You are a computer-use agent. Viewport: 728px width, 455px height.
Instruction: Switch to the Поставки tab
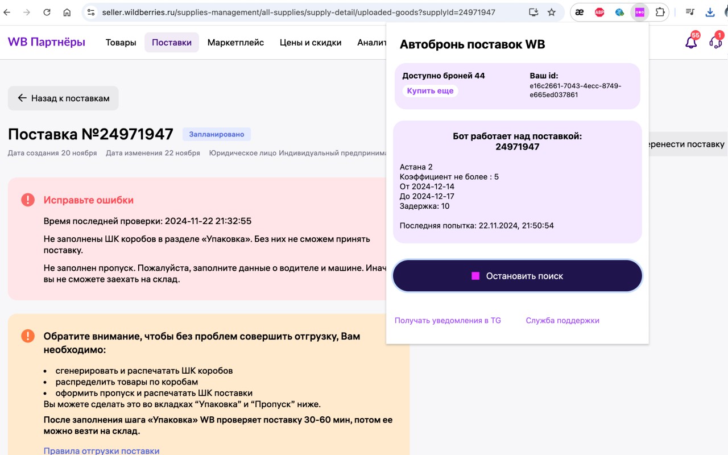(x=172, y=42)
